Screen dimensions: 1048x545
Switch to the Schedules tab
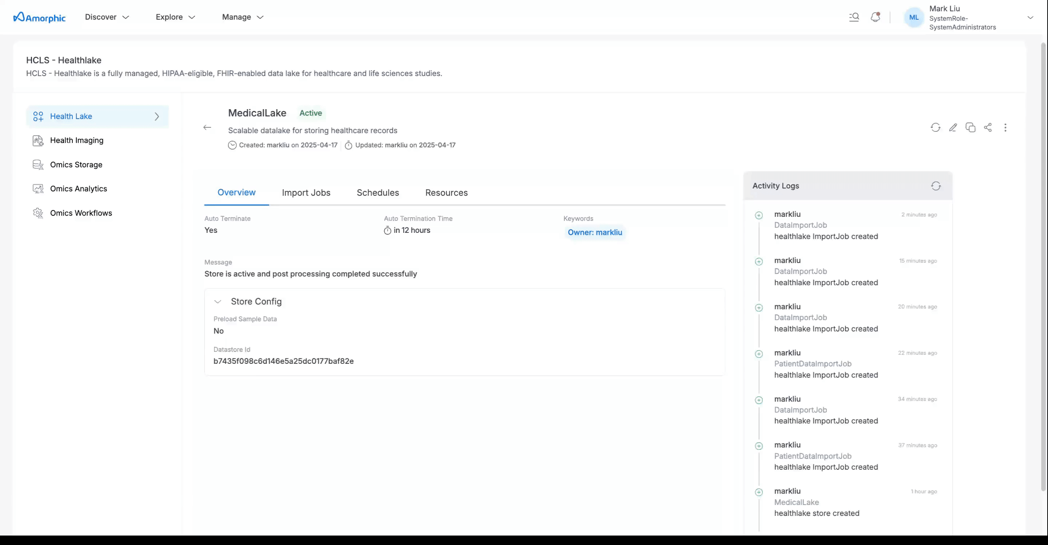tap(378, 192)
